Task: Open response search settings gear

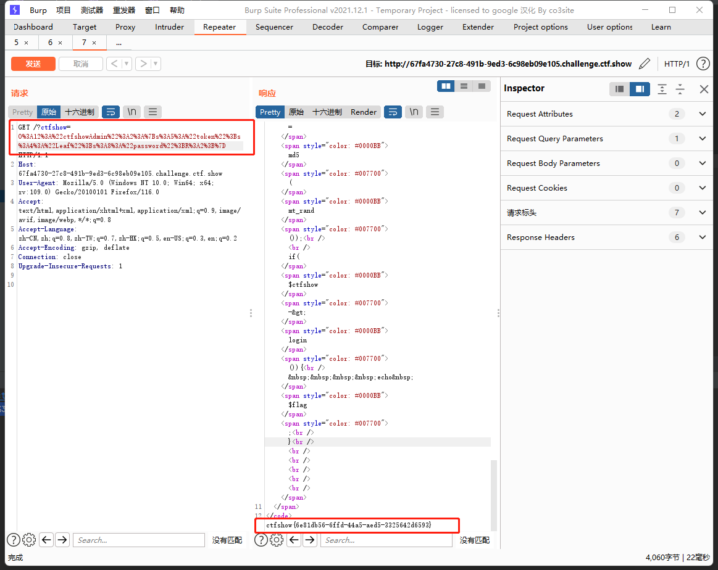Action: [277, 540]
